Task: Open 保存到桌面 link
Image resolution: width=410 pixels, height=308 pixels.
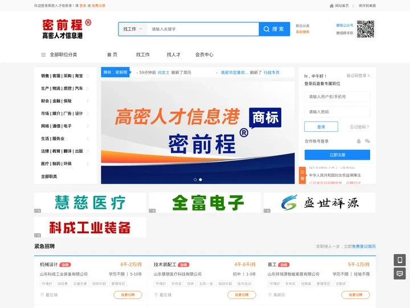Action: (367, 6)
